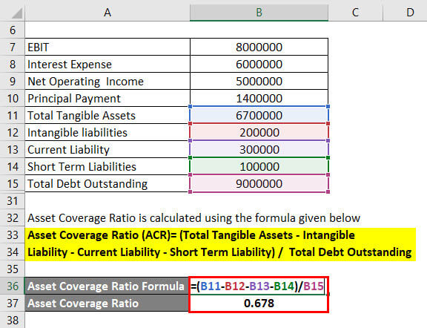Click yellow formula text in row 33
Viewport: 427px width, 328px height.
tap(191, 235)
